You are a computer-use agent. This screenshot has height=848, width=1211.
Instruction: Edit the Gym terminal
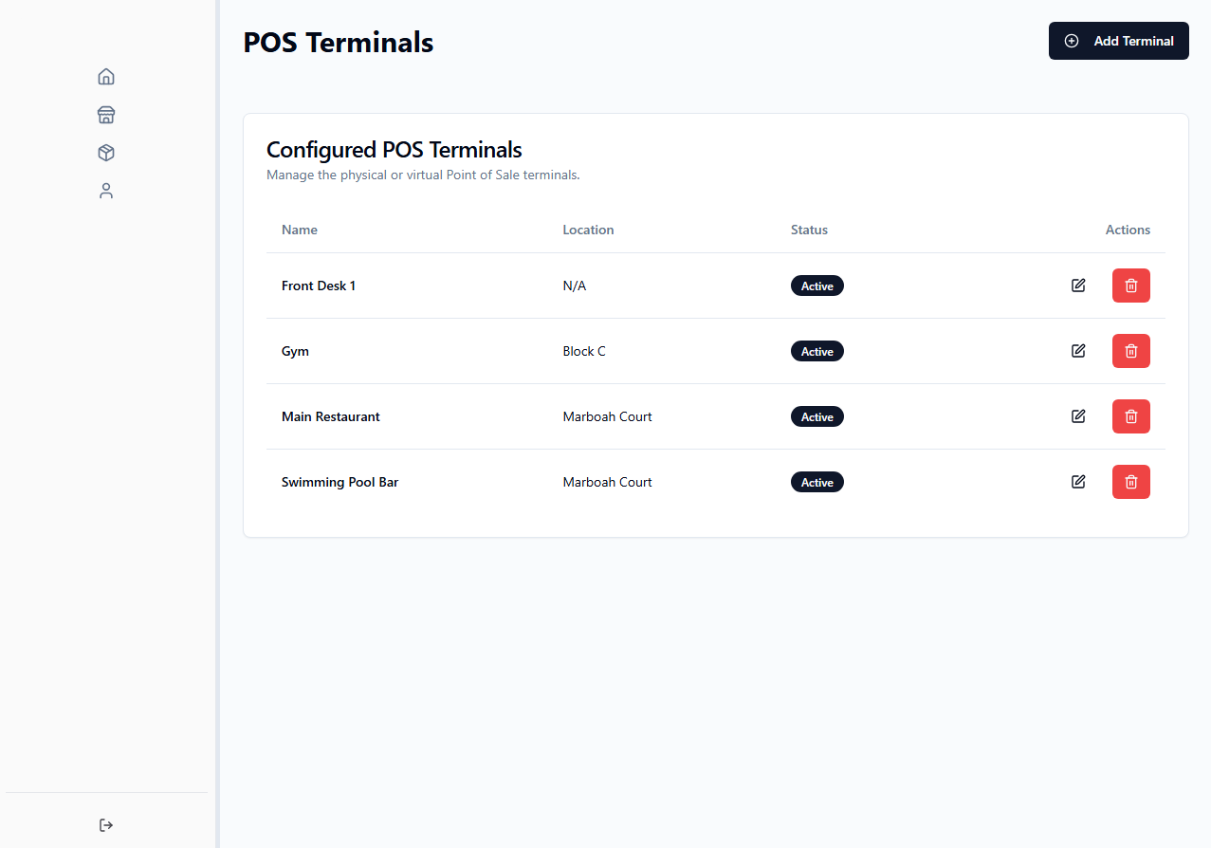[1078, 350]
